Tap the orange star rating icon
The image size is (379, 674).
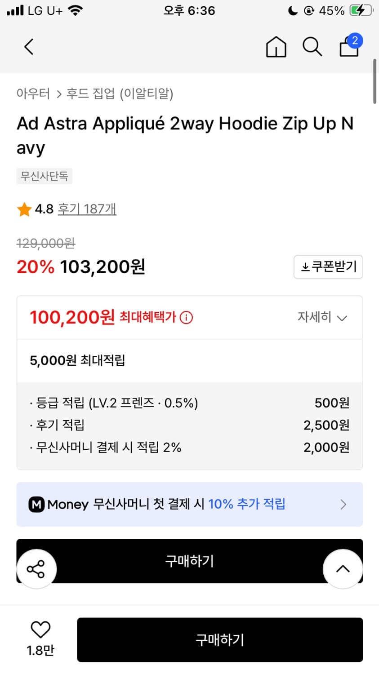24,209
